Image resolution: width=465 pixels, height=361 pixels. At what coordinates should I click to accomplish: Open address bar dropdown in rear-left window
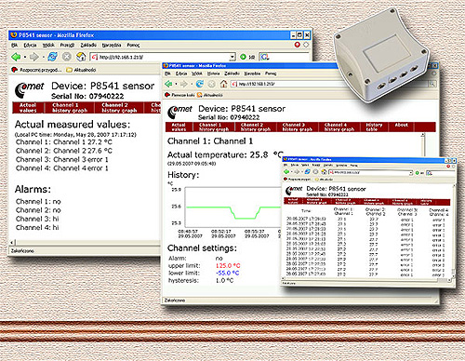232,57
